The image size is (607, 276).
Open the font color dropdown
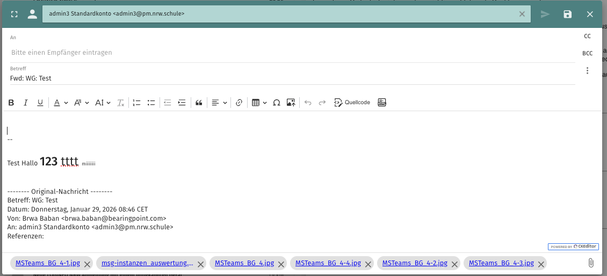[60, 103]
